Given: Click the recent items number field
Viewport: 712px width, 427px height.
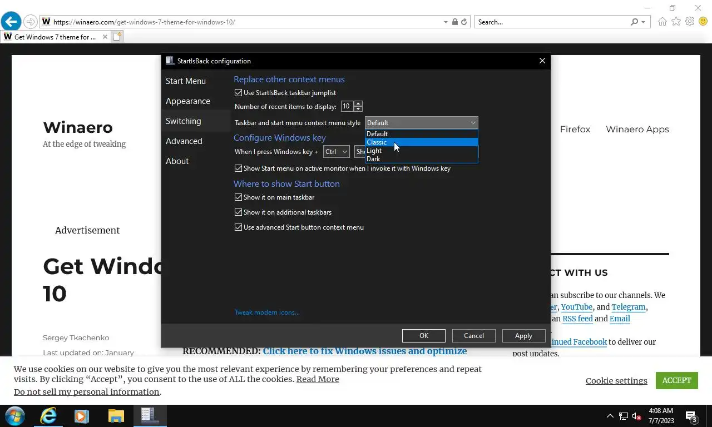Looking at the screenshot, I should coord(347,106).
